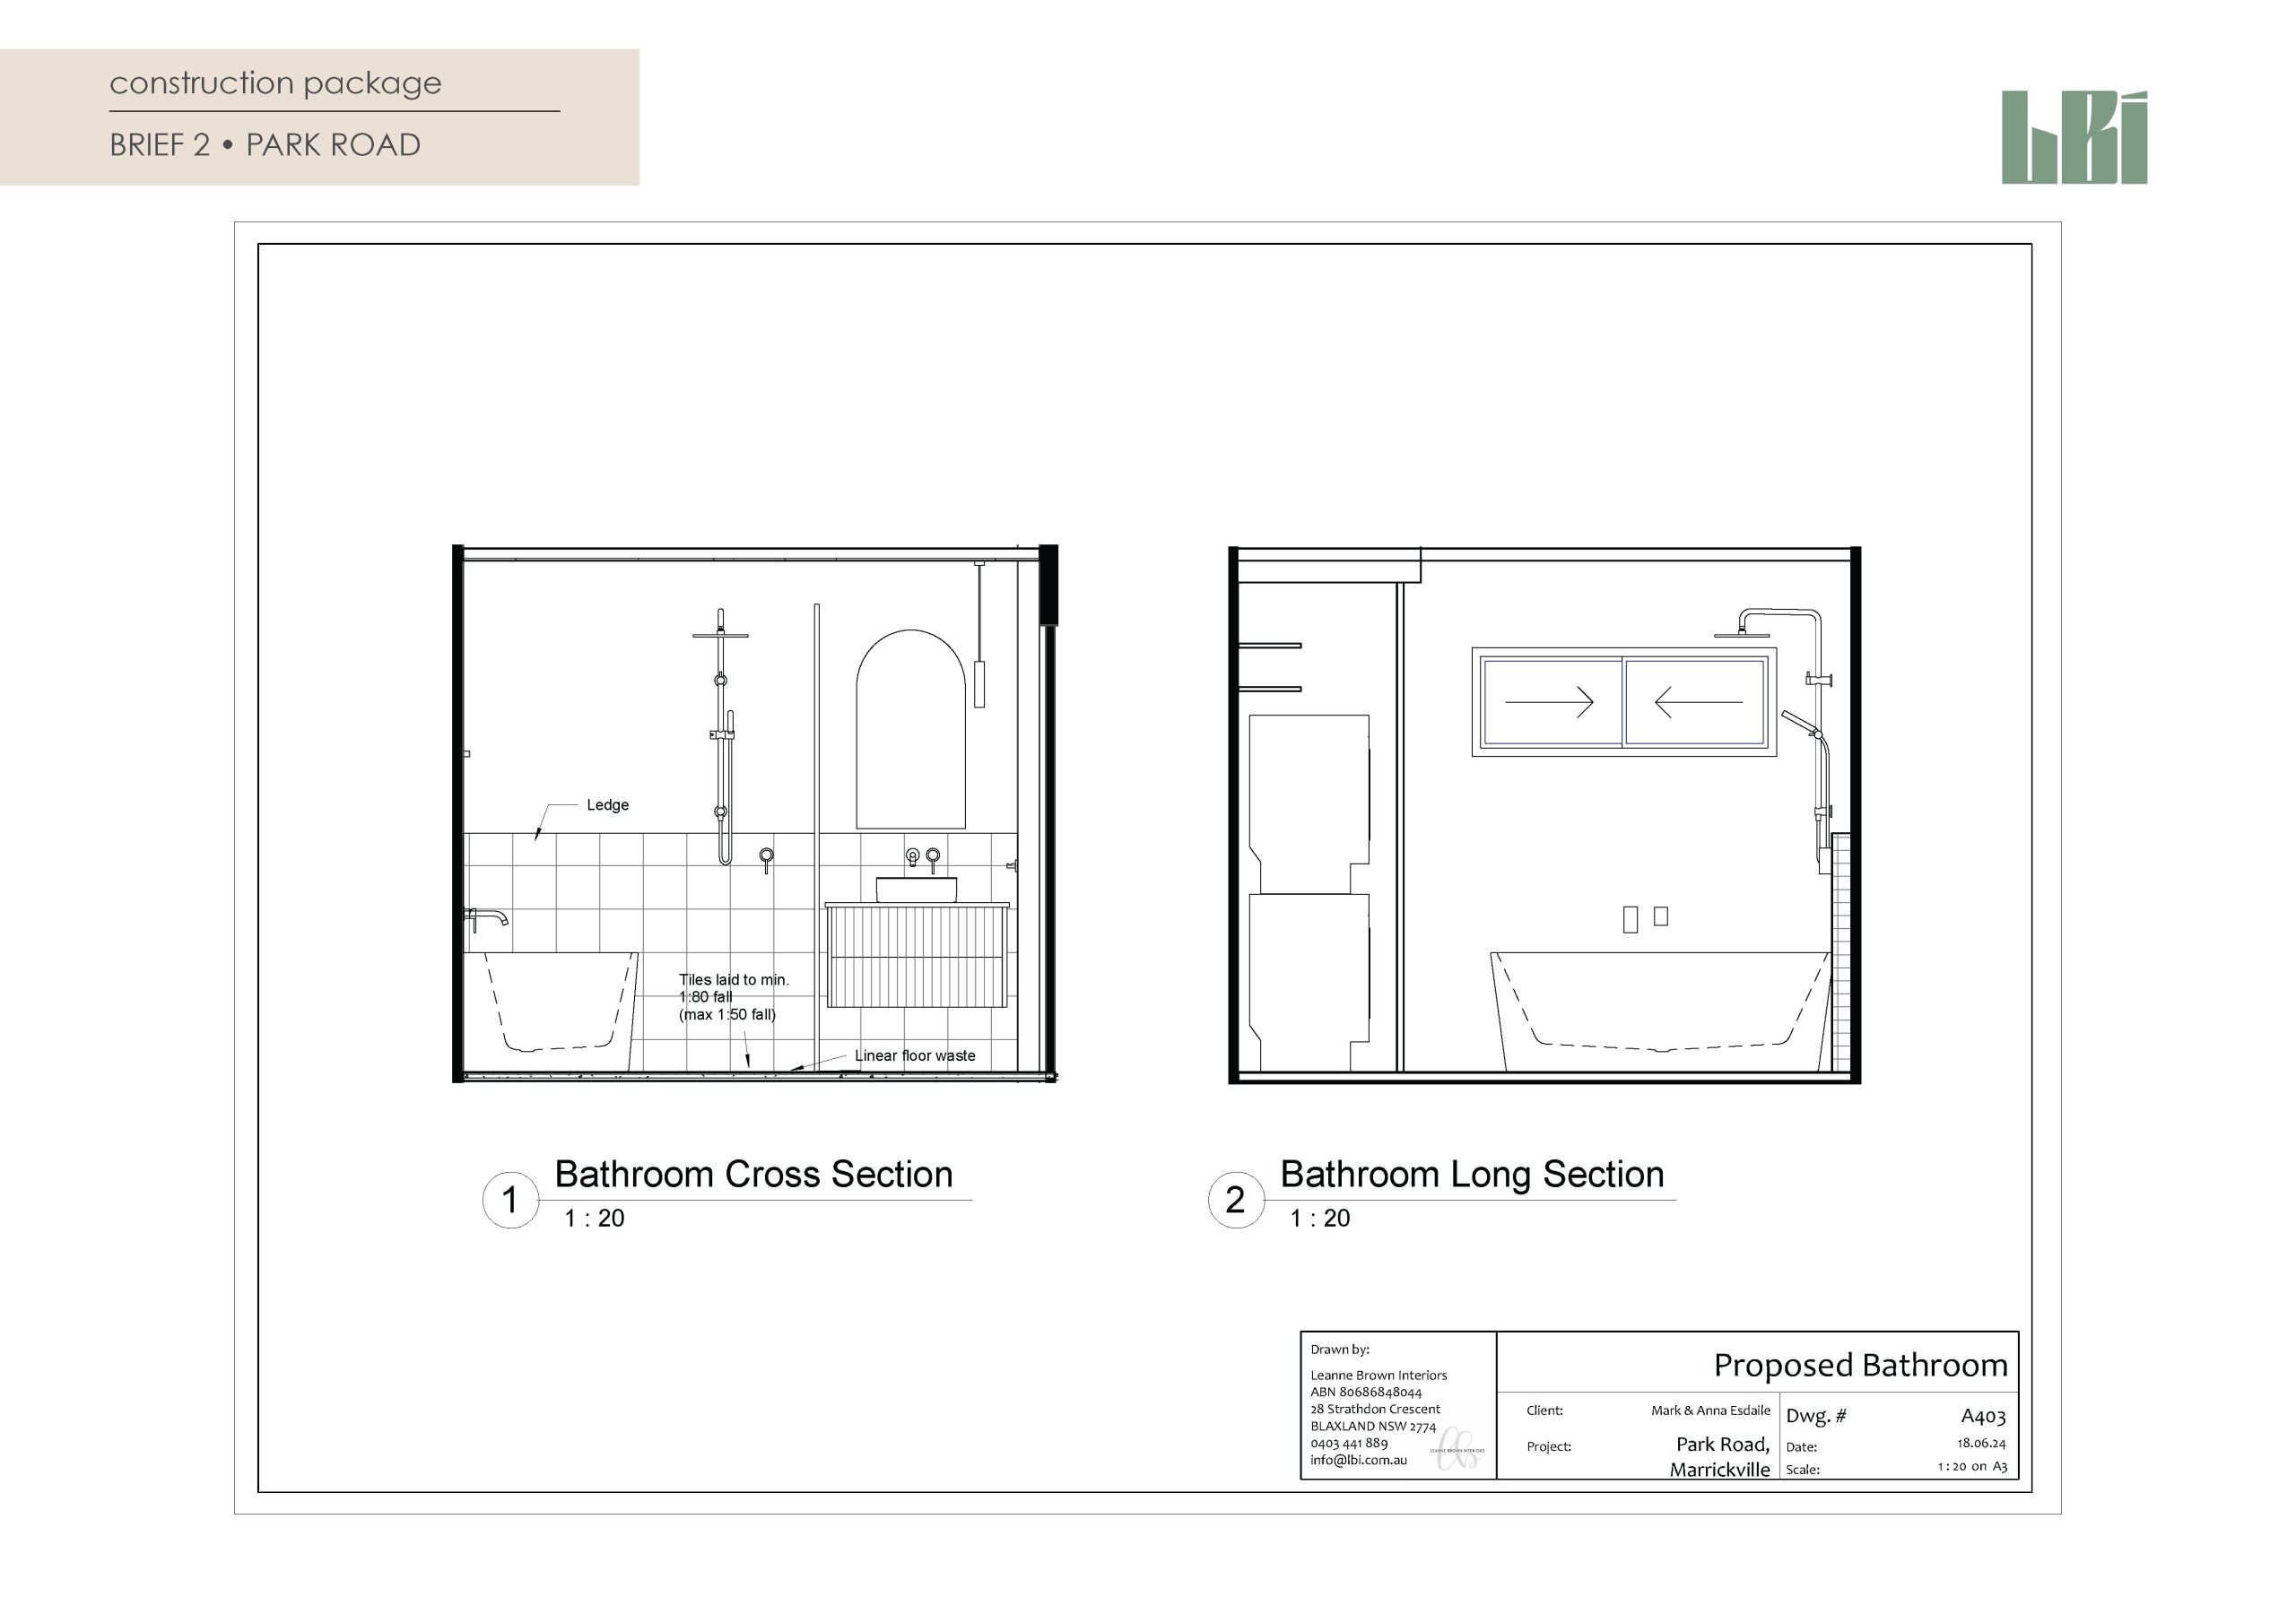
Task: Click the section number 2 circle marker
Action: (x=1235, y=1199)
